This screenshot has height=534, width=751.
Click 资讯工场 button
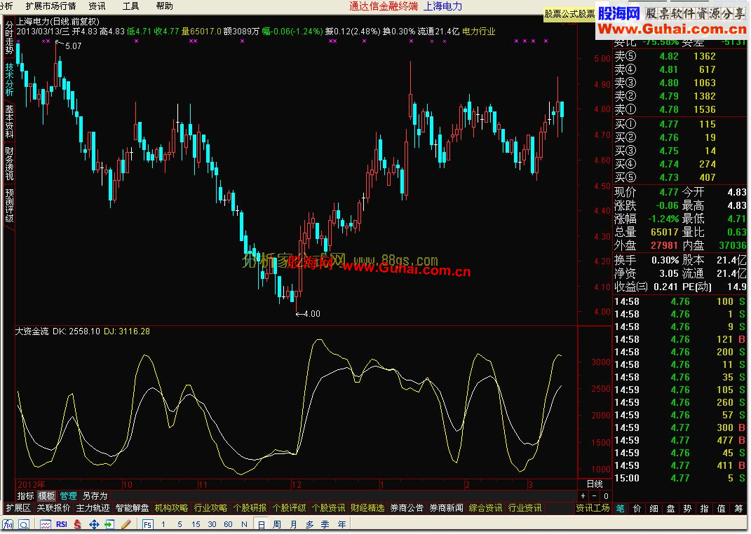593,508
